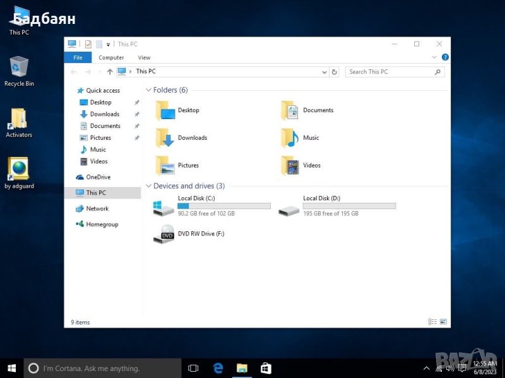Click the Search This PC field
Viewport: 505px width, 378px height.
click(x=388, y=72)
